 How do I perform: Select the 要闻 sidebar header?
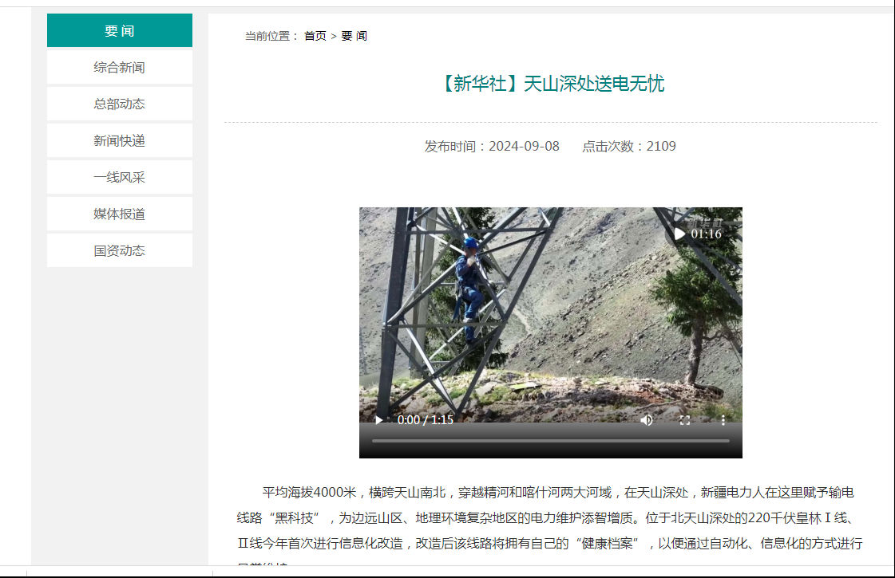(x=119, y=30)
